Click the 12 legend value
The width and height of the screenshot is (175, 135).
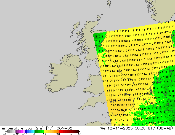point(45,134)
